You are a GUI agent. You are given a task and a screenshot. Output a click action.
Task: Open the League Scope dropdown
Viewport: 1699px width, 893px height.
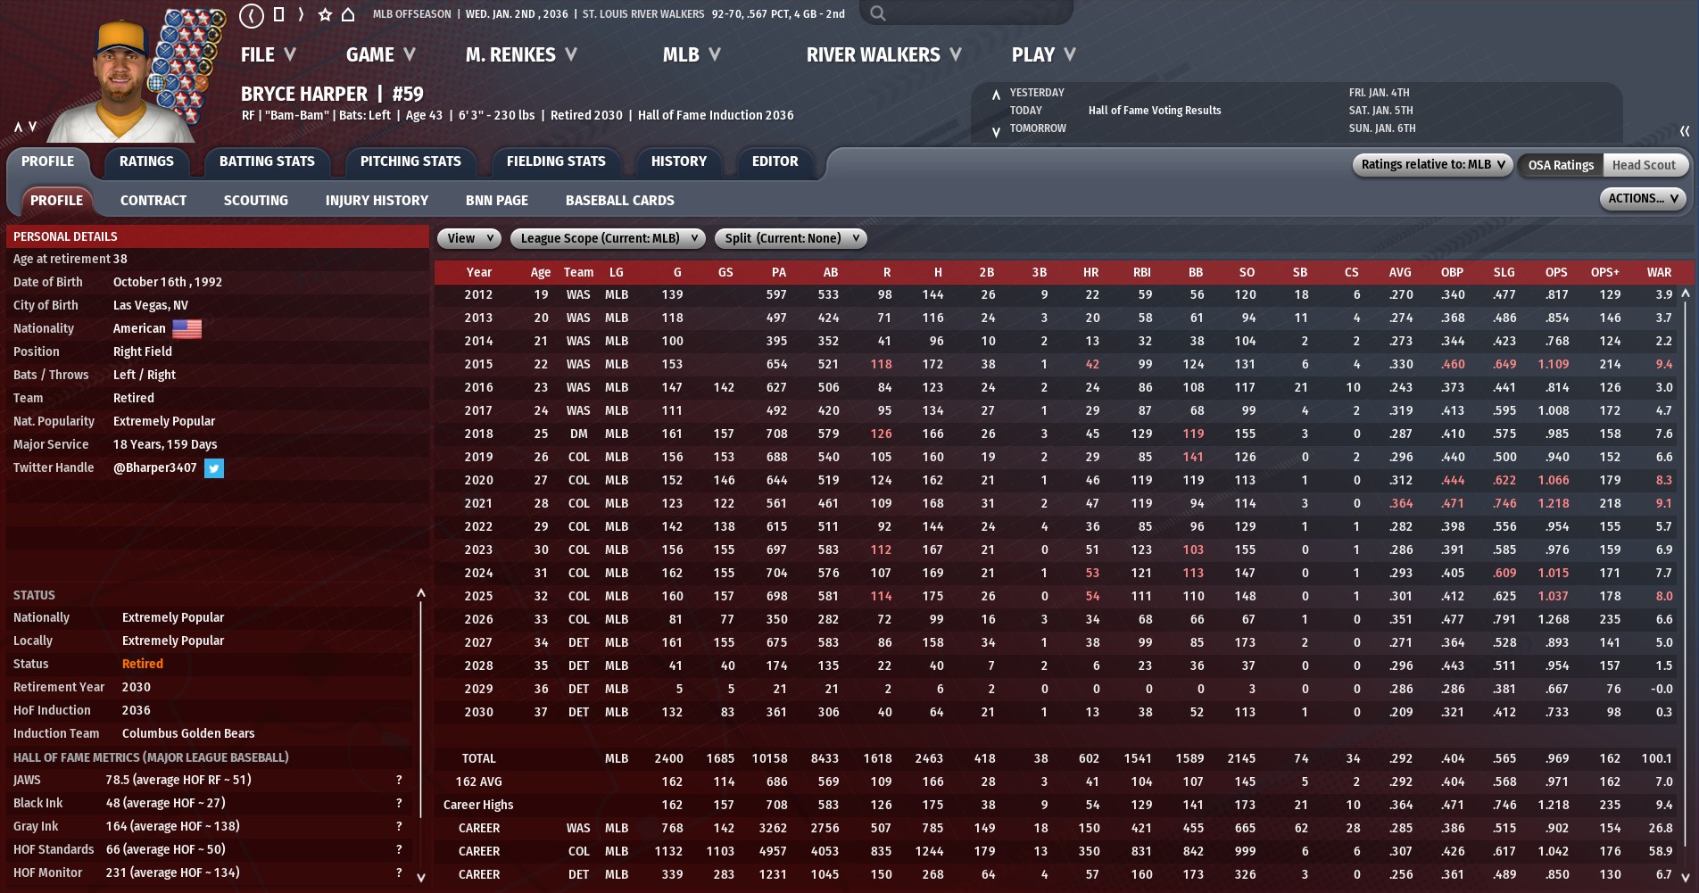click(x=608, y=239)
